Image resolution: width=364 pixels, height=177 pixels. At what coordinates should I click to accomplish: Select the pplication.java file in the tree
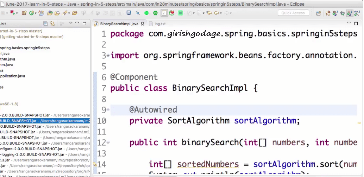(x=13, y=76)
